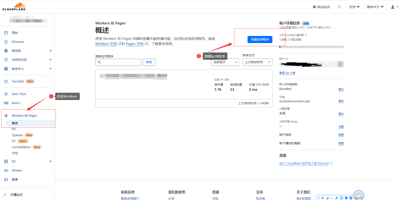Click the 管理 API 令牌 link
This screenshot has width=398, height=200.
(287, 73)
